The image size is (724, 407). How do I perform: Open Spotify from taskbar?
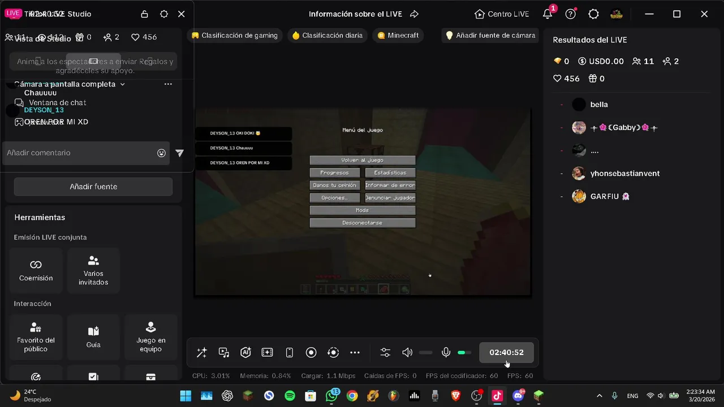click(x=290, y=396)
